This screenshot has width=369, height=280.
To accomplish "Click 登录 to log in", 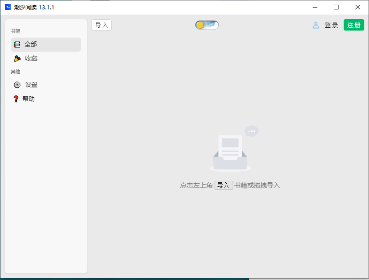I will (331, 25).
